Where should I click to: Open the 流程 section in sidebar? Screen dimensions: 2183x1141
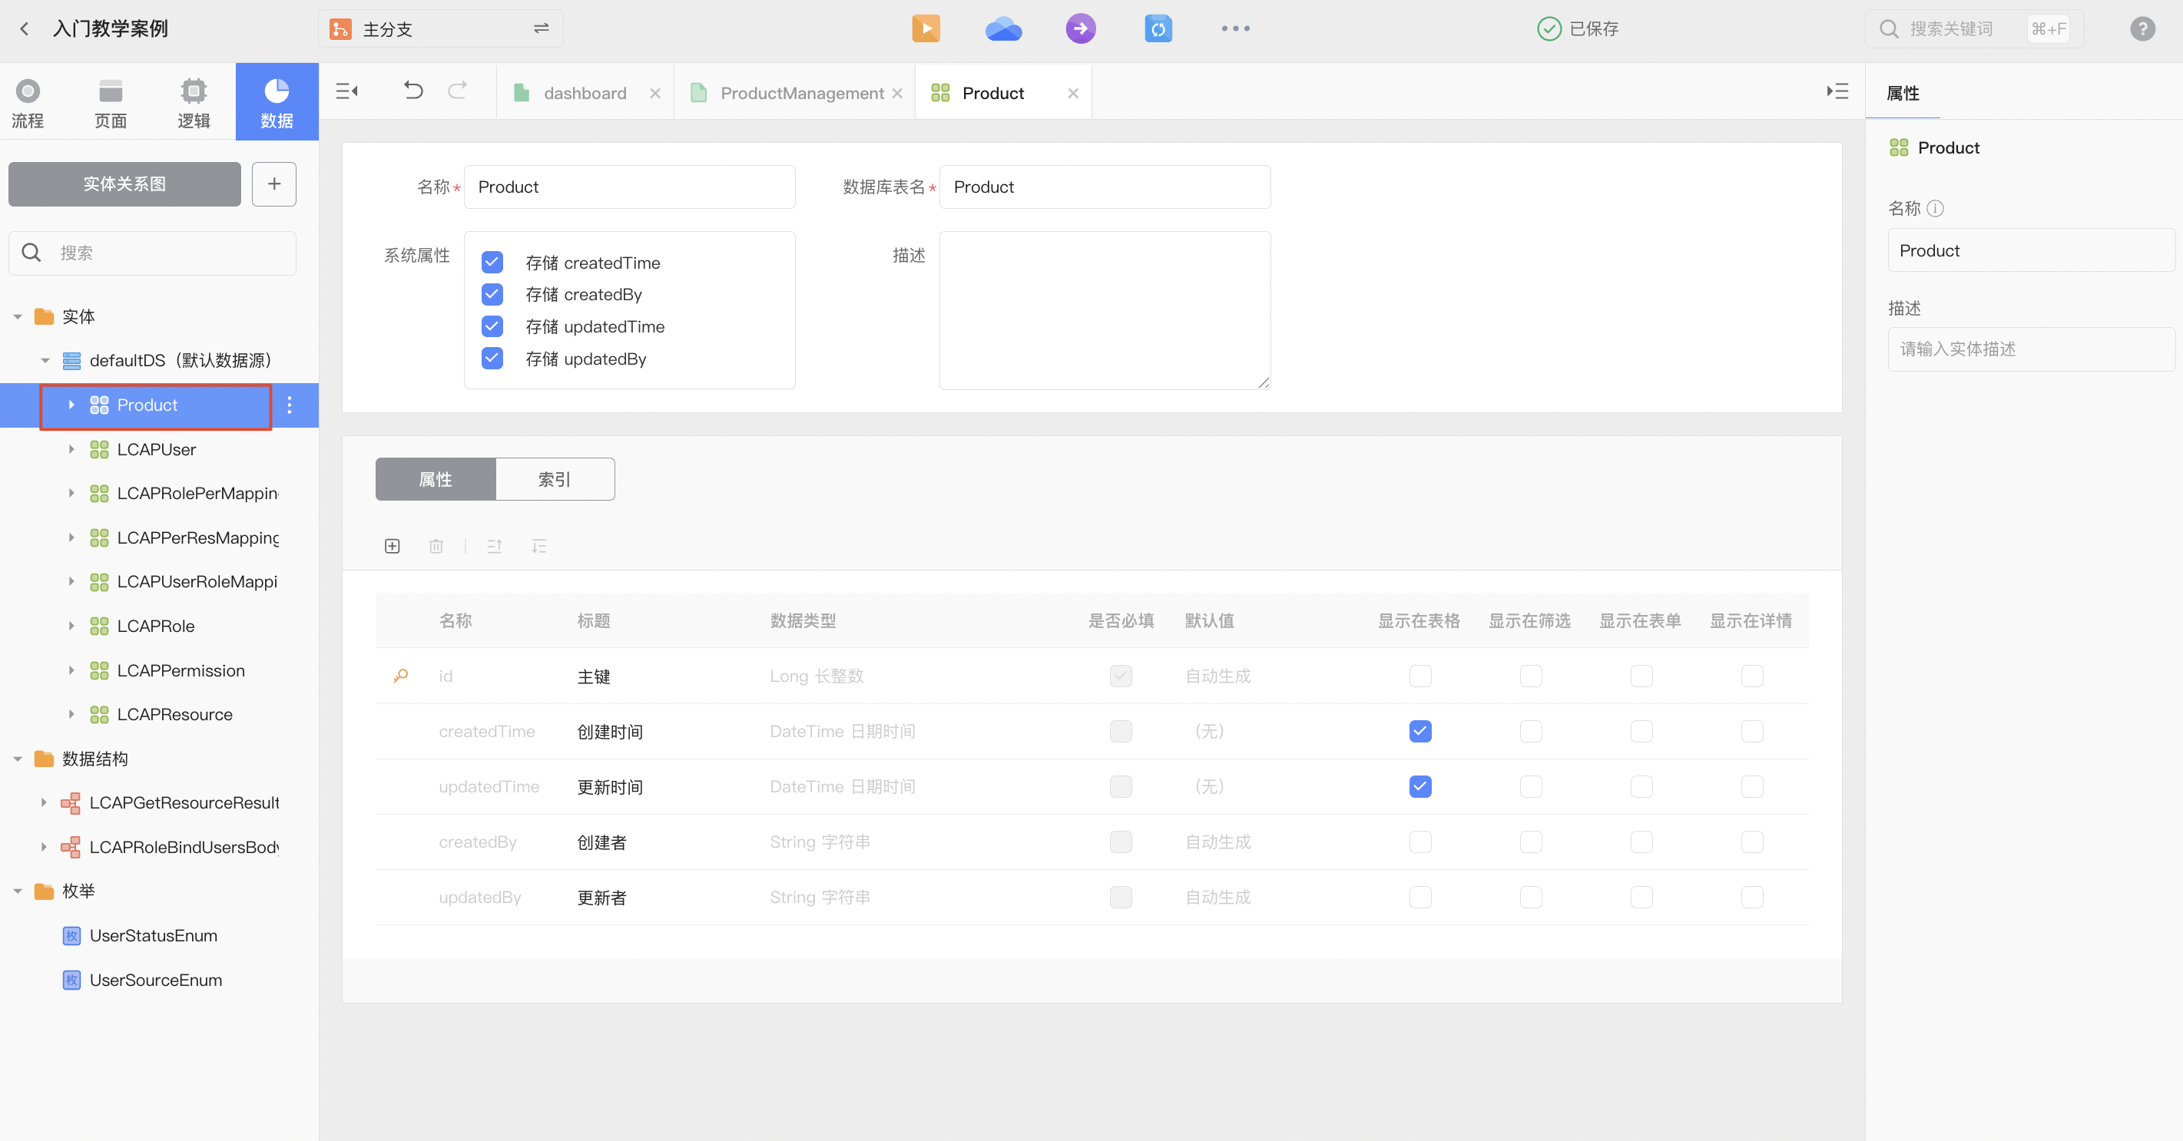[x=28, y=104]
